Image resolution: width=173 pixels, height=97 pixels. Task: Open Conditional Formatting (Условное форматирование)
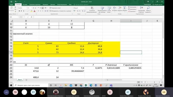click(92, 9)
